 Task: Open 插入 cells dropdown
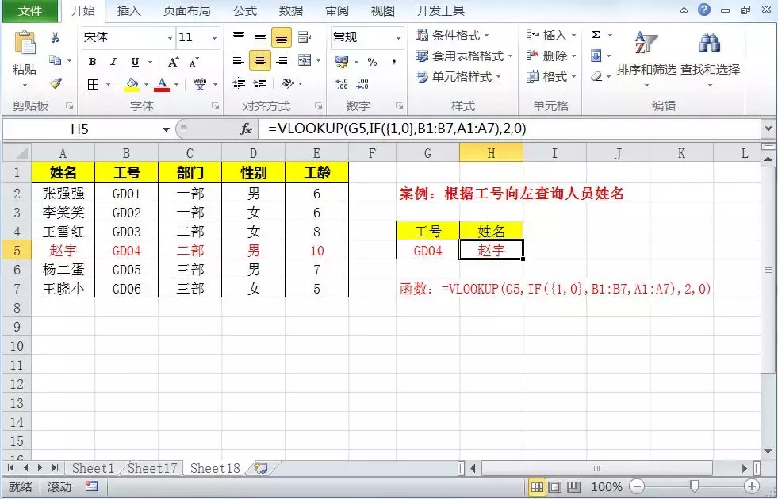[550, 35]
